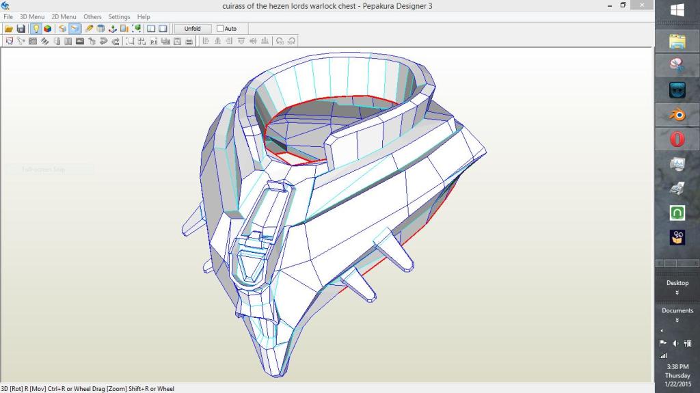
Task: Select the striped edge color tool icon
Action: click(44, 41)
